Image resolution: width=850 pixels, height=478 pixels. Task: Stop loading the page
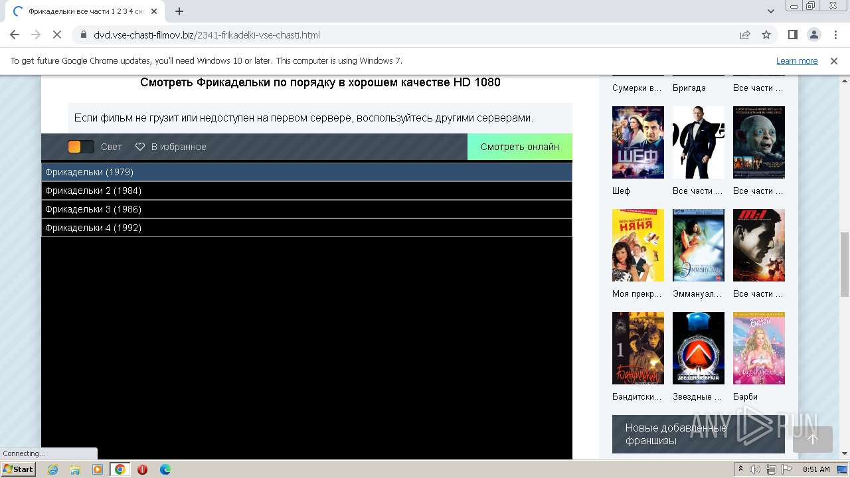tap(57, 35)
